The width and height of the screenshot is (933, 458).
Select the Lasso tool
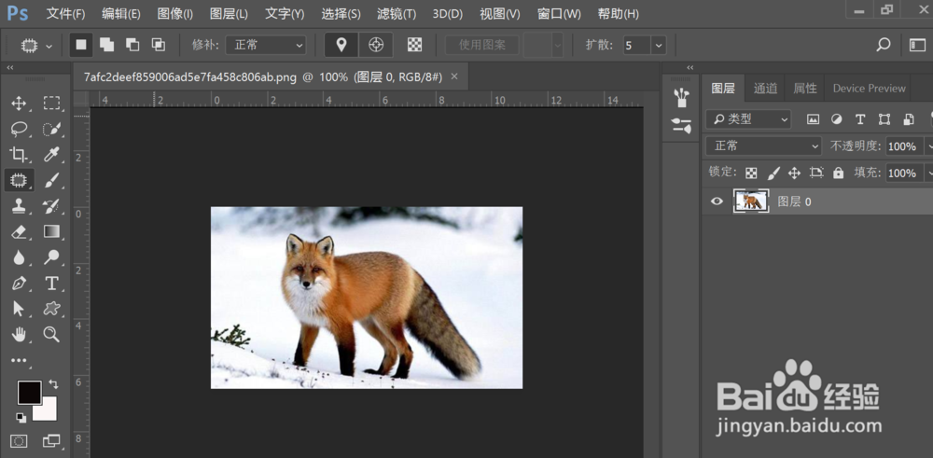point(19,129)
